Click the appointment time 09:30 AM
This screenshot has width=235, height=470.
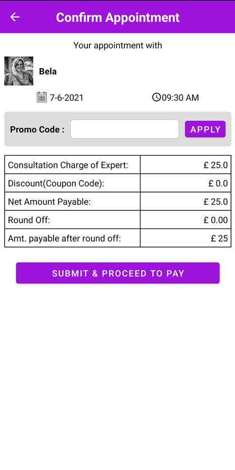(x=180, y=98)
